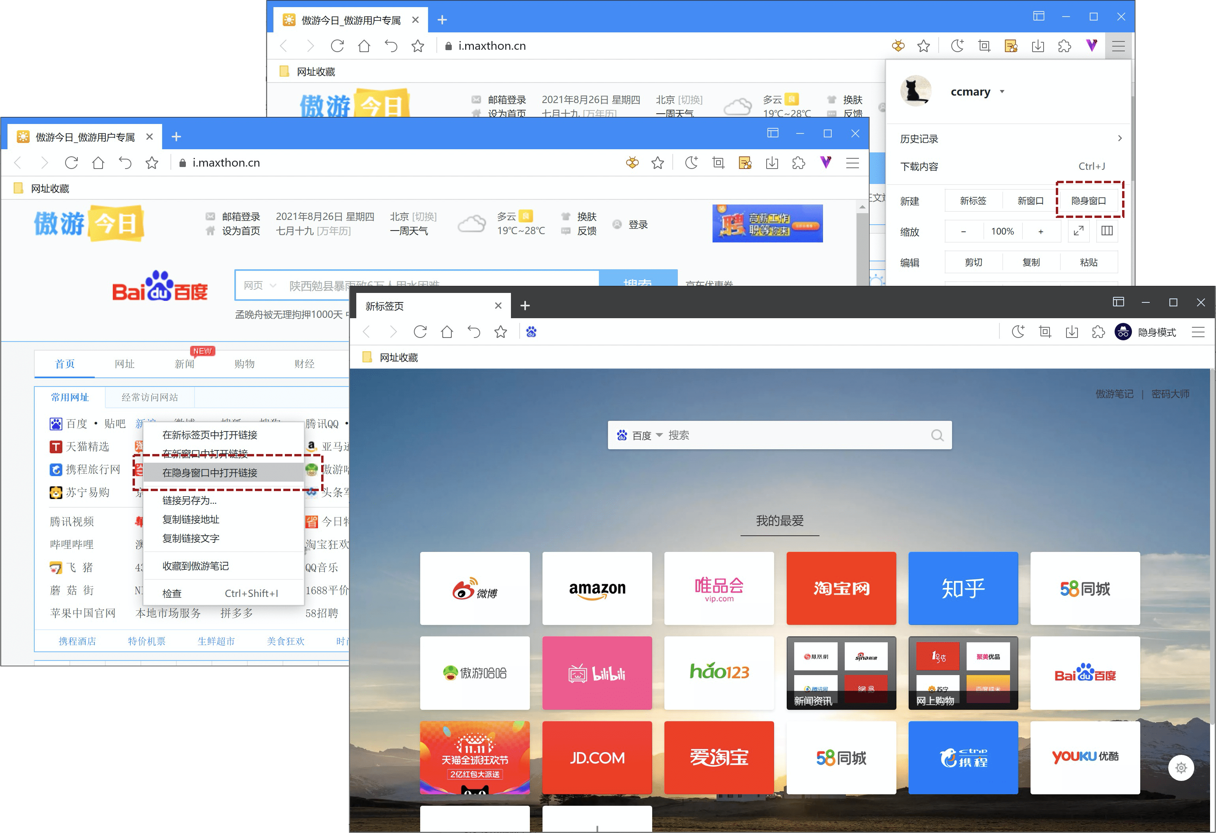Open the JD.COM favorites tile

(597, 758)
